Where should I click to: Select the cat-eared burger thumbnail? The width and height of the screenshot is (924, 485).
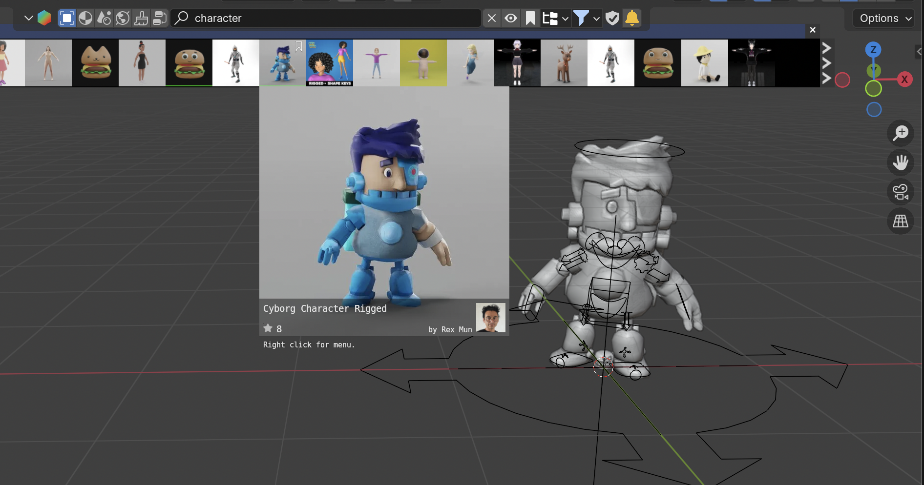coord(95,63)
